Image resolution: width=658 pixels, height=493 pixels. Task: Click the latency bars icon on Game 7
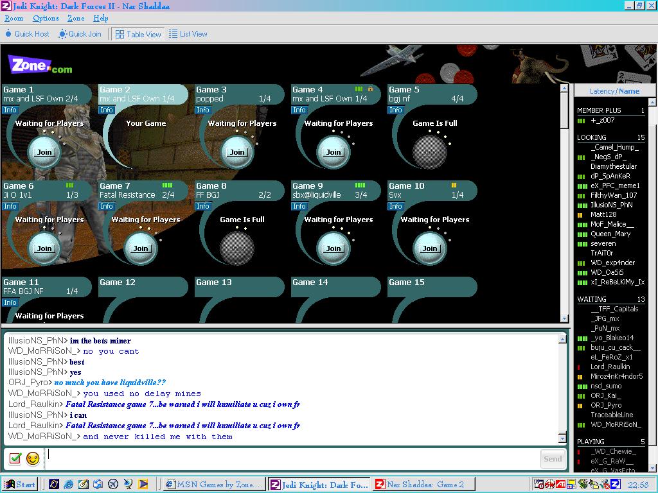[167, 186]
